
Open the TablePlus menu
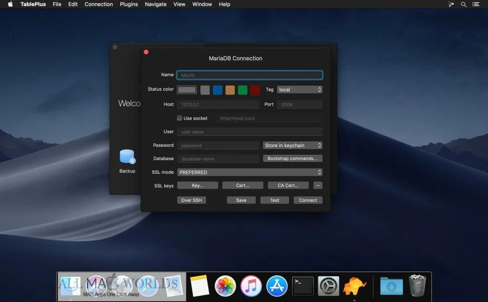33,4
